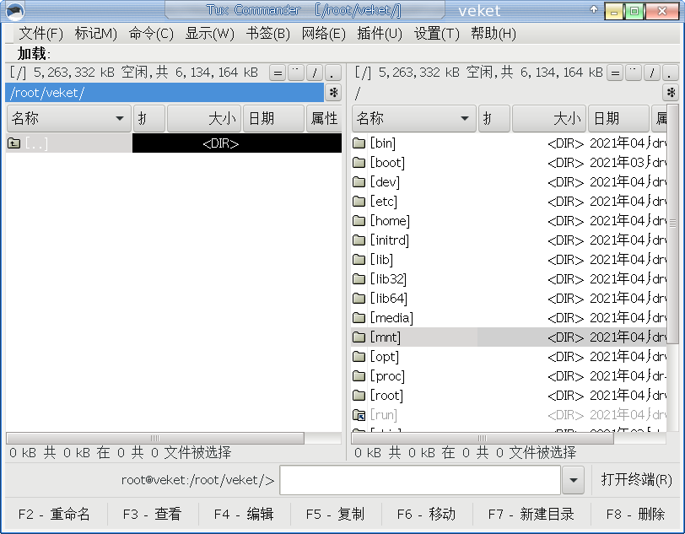Viewport: 685px width, 534px height.
Task: Open the 文件(F) menu
Action: pos(40,33)
